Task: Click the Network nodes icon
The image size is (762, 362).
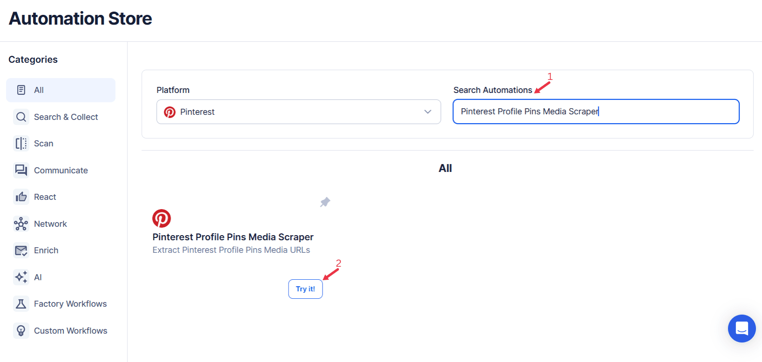Action: click(21, 224)
